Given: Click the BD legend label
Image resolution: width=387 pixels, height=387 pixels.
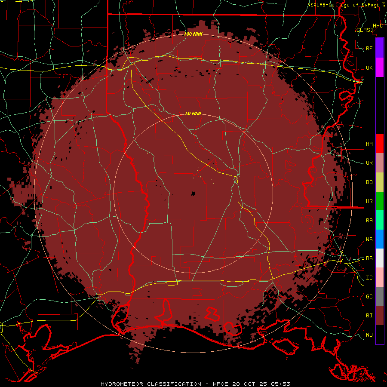Looking at the screenshot, I should click(369, 182).
